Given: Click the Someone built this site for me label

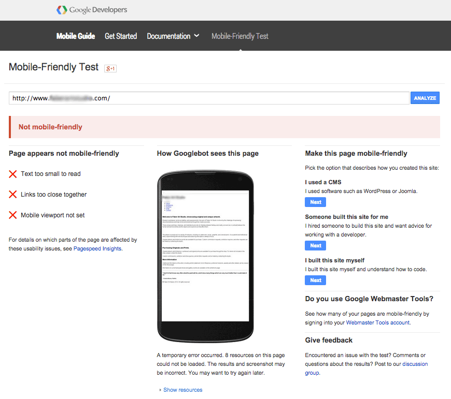Looking at the screenshot, I should click(x=347, y=217).
